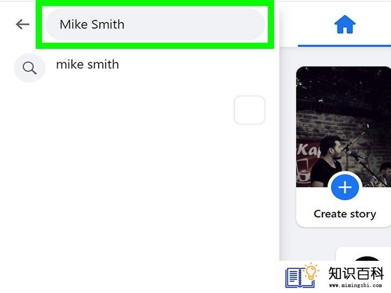The image size is (391, 293).
Task: Click the "Mike Smith" text in search bar
Action: click(x=92, y=25)
